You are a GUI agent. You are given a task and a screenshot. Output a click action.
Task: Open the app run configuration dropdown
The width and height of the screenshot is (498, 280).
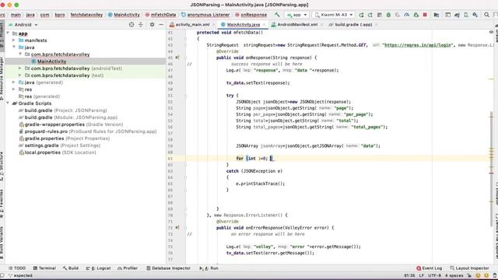click(296, 15)
